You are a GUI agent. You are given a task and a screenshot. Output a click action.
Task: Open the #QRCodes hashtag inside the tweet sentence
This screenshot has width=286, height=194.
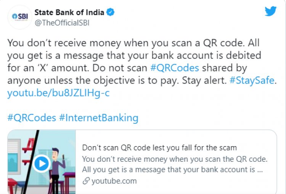pyautogui.click(x=175, y=68)
